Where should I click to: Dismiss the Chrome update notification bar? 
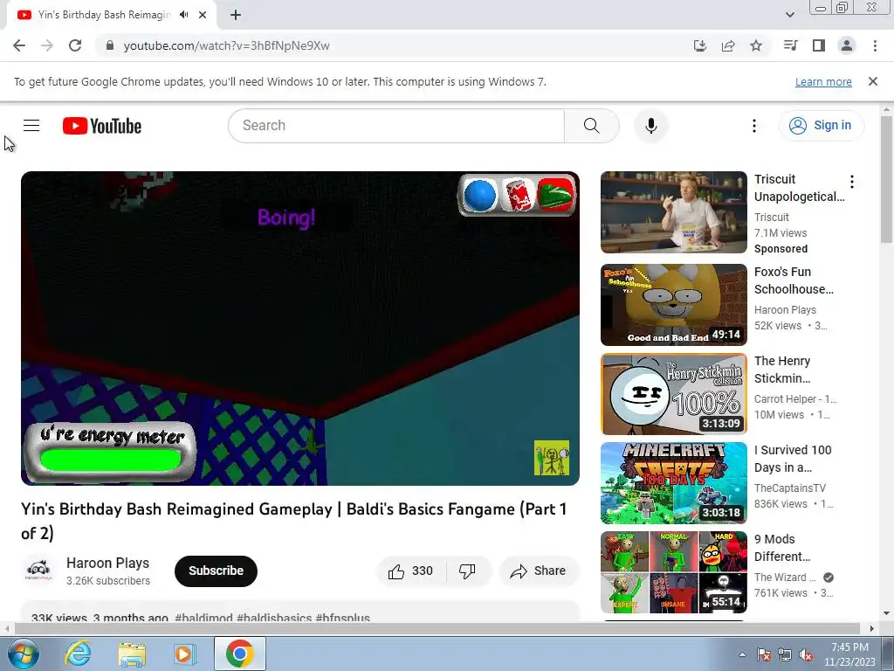point(872,81)
